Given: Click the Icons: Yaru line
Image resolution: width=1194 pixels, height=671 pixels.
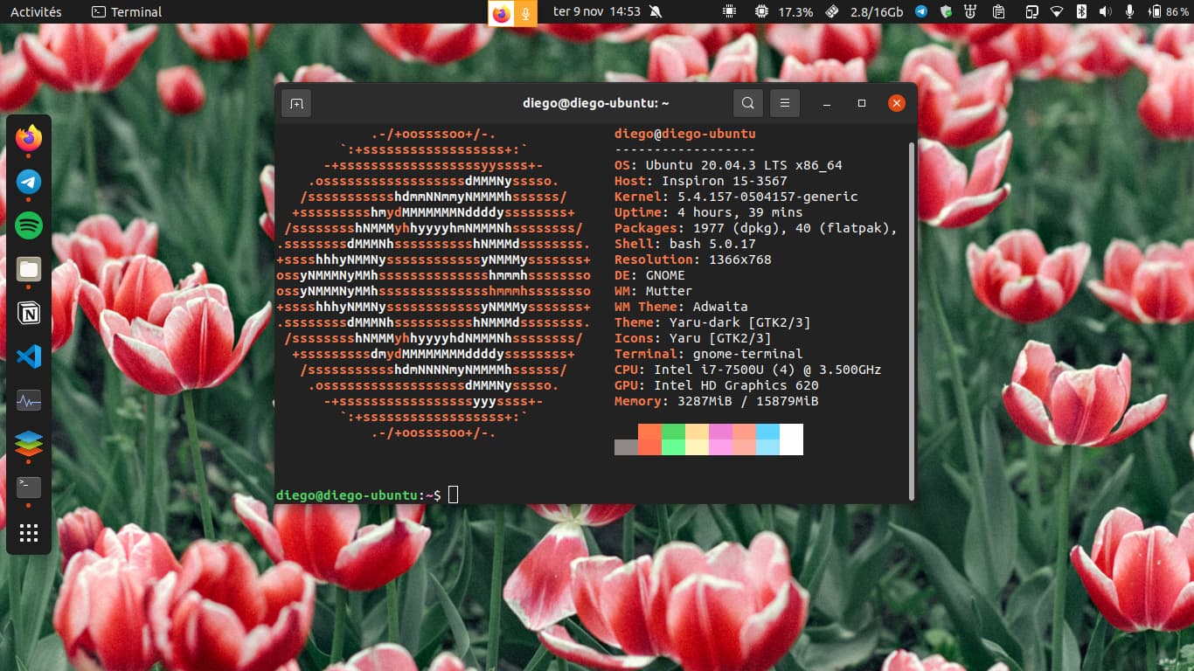Looking at the screenshot, I should pos(693,338).
